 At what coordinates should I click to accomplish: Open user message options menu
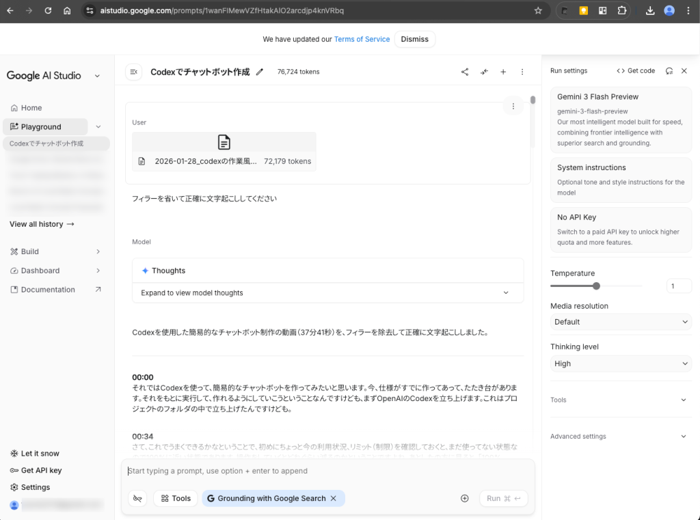pyautogui.click(x=513, y=106)
